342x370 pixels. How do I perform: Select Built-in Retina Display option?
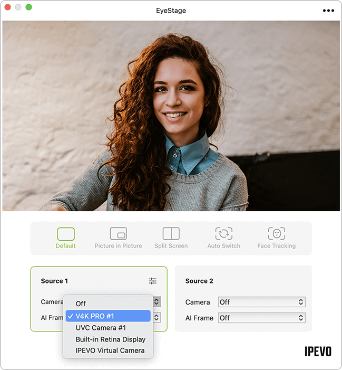[x=110, y=339]
